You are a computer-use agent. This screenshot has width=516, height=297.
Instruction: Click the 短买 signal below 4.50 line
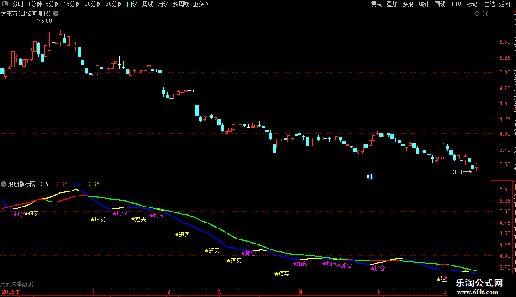(182, 235)
